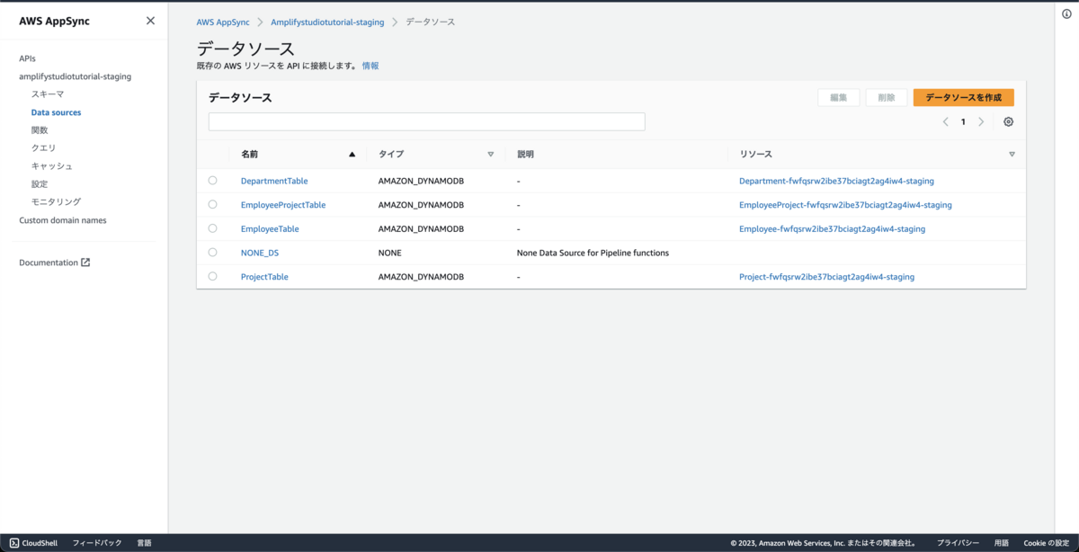Click AMAZON_DYNAMODB type in DepartmentTable row
The width and height of the screenshot is (1079, 552).
[421, 181]
